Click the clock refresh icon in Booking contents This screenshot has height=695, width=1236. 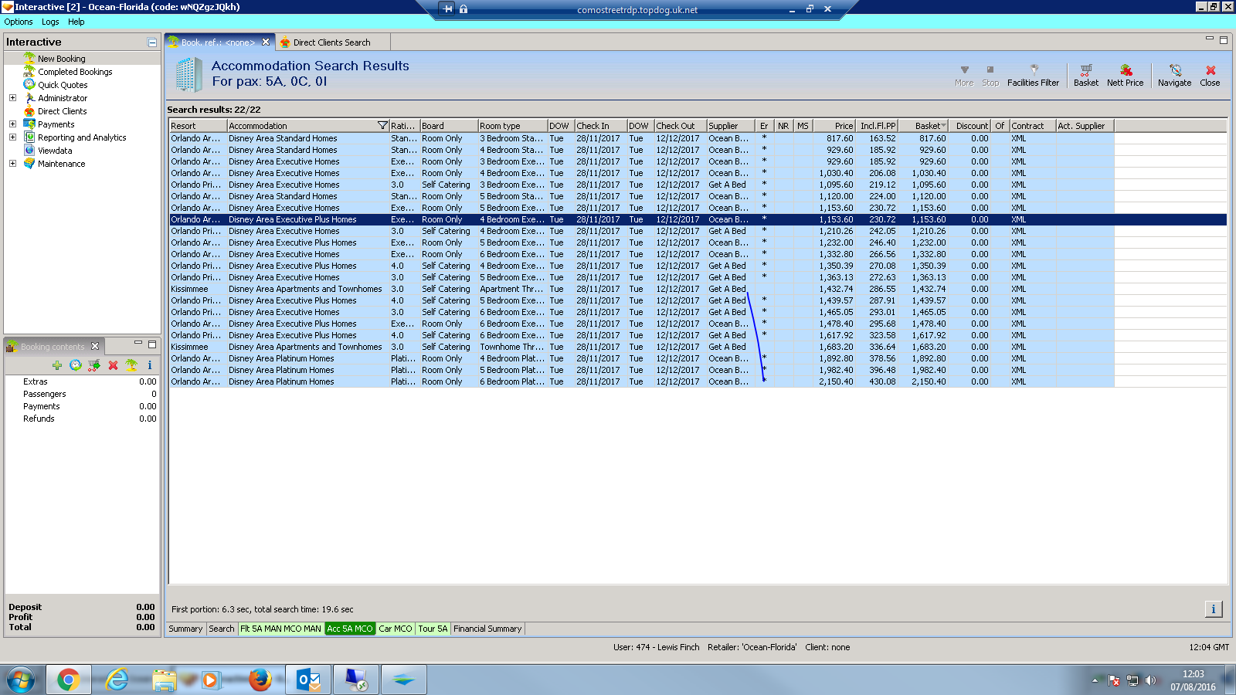[75, 365]
